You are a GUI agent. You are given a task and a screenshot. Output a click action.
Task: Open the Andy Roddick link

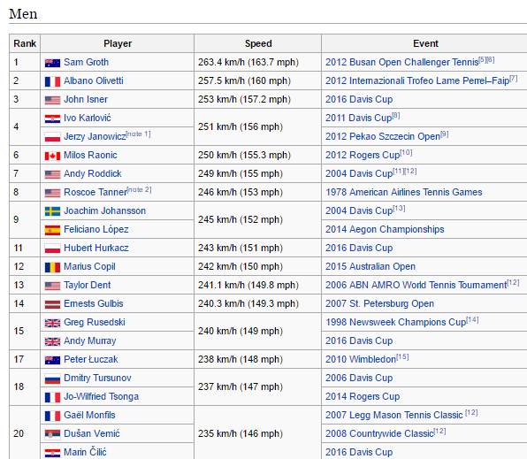pos(93,173)
